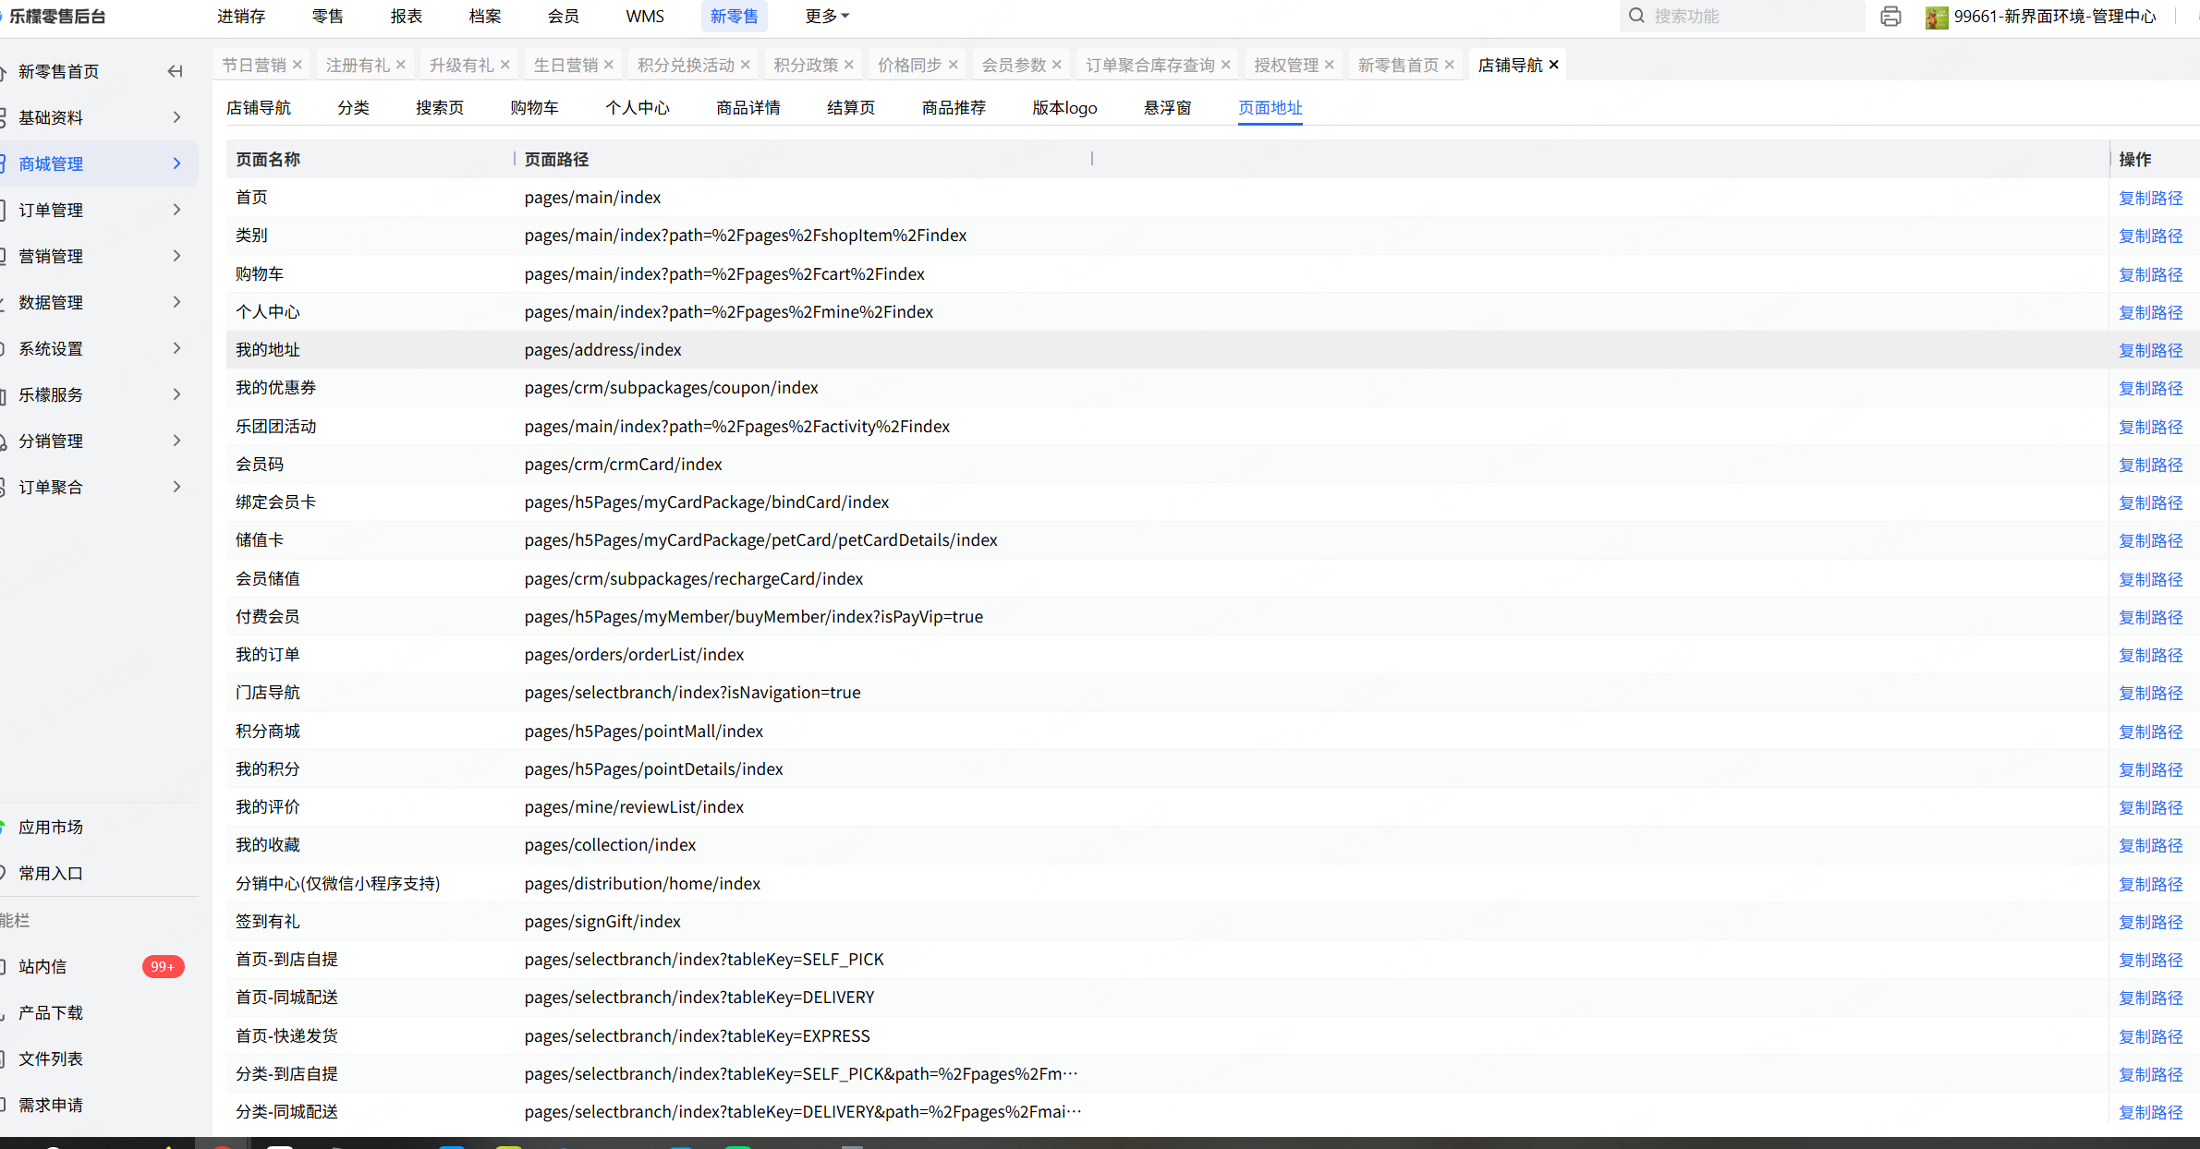2200x1149 pixels.
Task: Switch to the 授权管理 open tab
Action: point(1285,65)
